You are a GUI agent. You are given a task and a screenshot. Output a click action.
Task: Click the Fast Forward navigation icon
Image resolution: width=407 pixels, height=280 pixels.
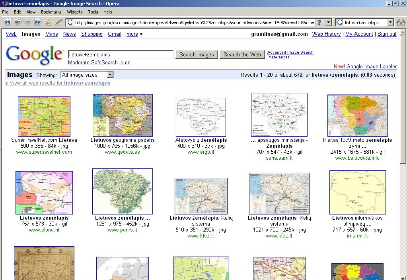click(38, 22)
